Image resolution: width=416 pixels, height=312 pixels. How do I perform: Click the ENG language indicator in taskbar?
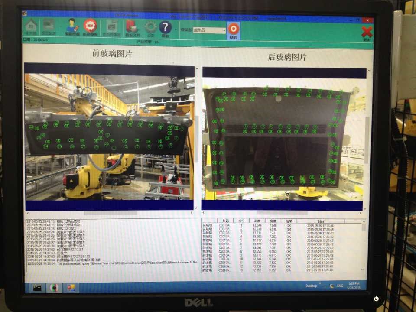click(339, 286)
